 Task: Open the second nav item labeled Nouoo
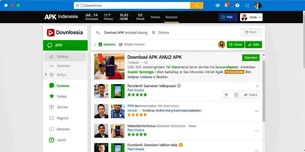pos(108,17)
